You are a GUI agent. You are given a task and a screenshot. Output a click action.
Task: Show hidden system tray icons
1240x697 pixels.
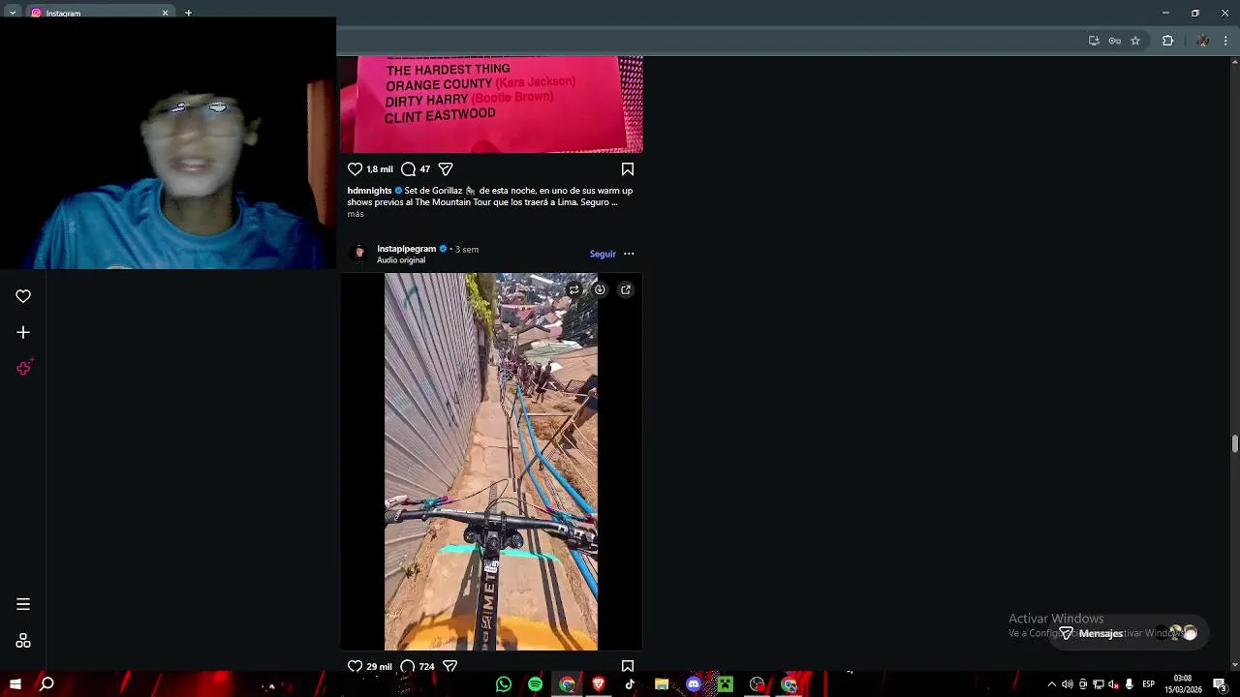(1052, 684)
